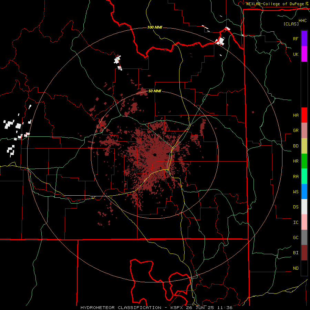310x310 pixels.
Task: Click the UK magenta legend swatch
Action: pyautogui.click(x=304, y=54)
